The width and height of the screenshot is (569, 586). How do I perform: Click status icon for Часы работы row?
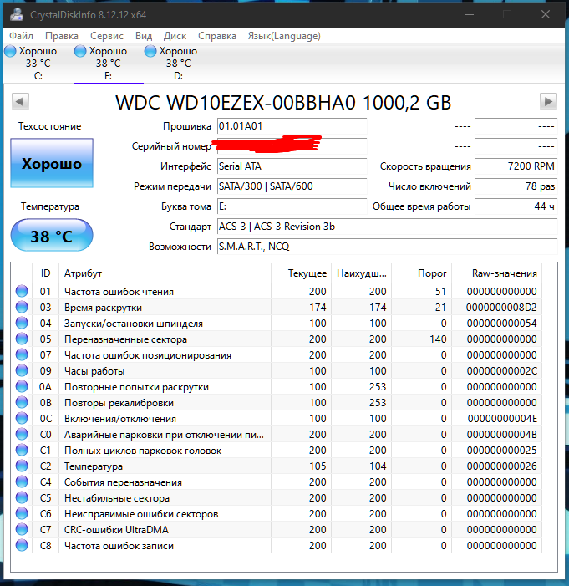(22, 370)
